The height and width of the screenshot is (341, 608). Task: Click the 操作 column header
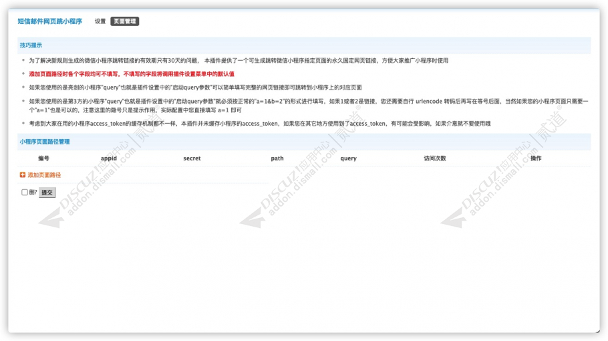[x=536, y=158]
